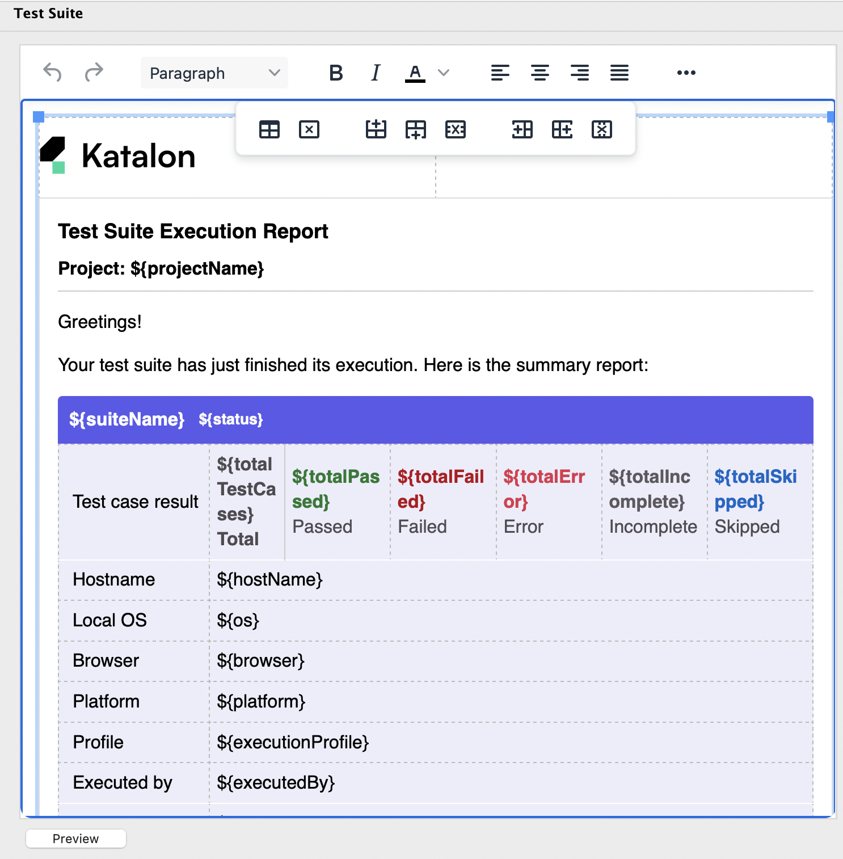Image resolution: width=843 pixels, height=859 pixels.
Task: Click the delete table icon
Action: 309,129
